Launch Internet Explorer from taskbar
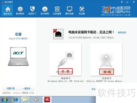 pos(15,100)
